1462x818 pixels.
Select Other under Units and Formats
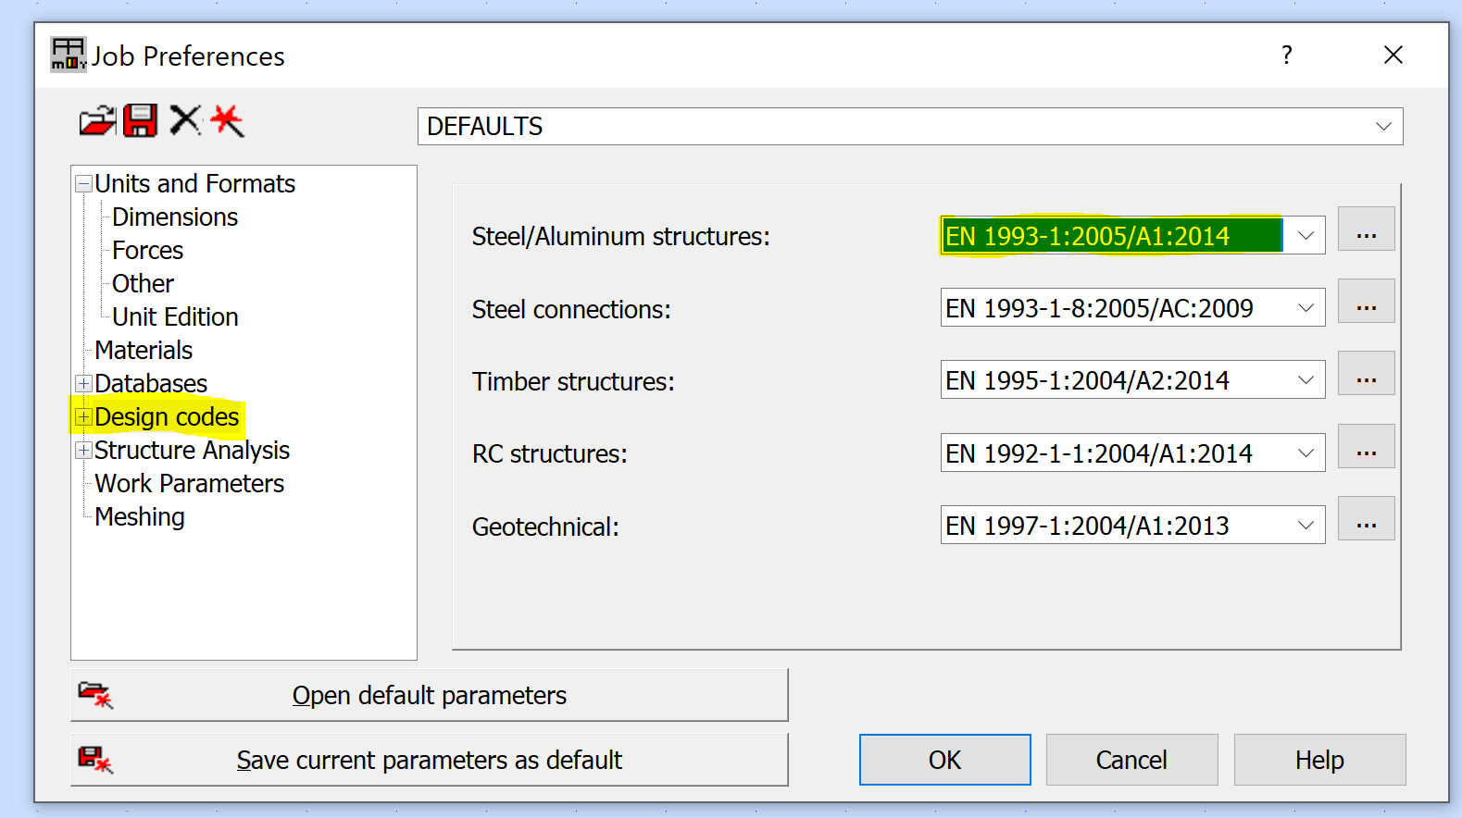pyautogui.click(x=143, y=284)
